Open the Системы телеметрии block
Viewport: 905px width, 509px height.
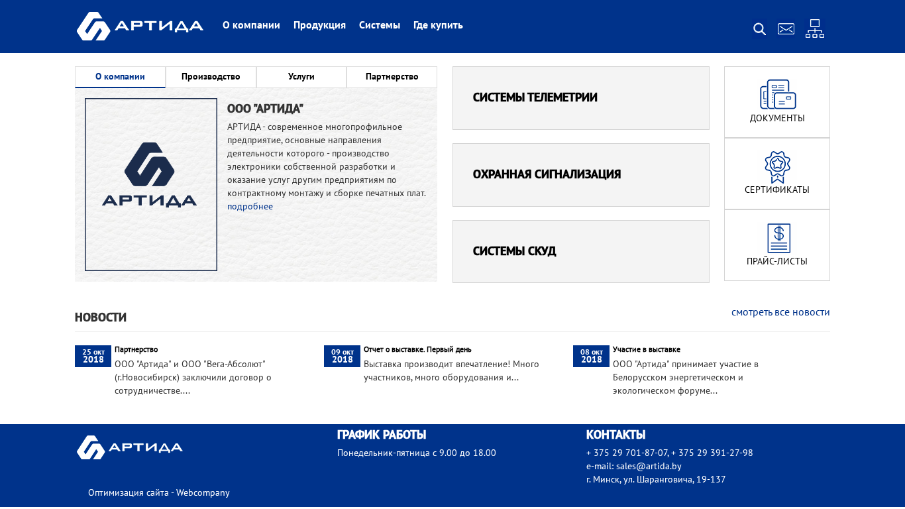581,98
